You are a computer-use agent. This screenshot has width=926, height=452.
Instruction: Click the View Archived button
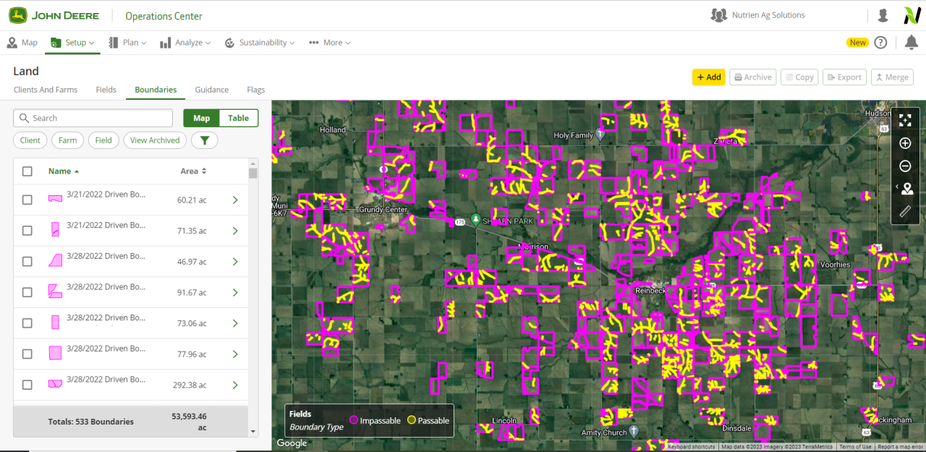[x=155, y=140]
